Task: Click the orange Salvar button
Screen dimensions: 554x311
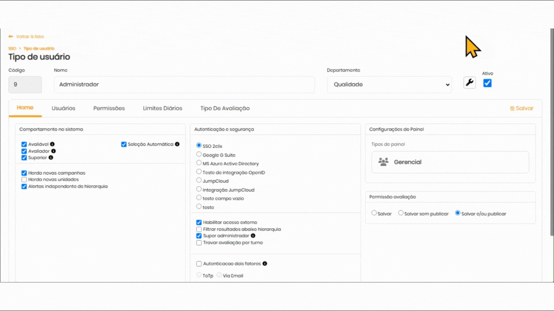Action: click(522, 108)
